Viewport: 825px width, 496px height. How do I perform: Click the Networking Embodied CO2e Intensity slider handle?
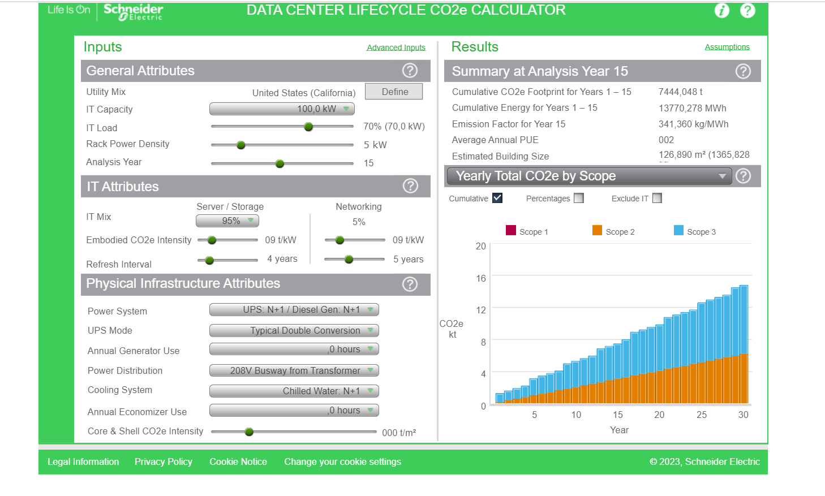[x=340, y=240]
